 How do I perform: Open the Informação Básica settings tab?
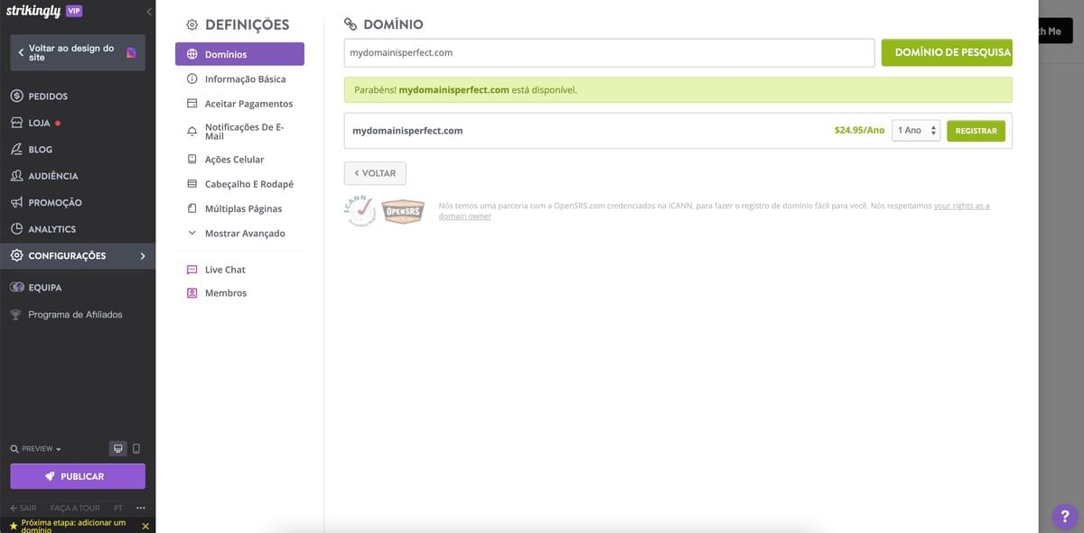245,79
